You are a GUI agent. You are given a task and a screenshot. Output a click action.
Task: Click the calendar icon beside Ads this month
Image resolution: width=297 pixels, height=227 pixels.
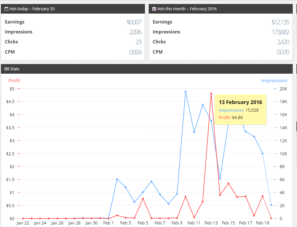click(x=154, y=9)
